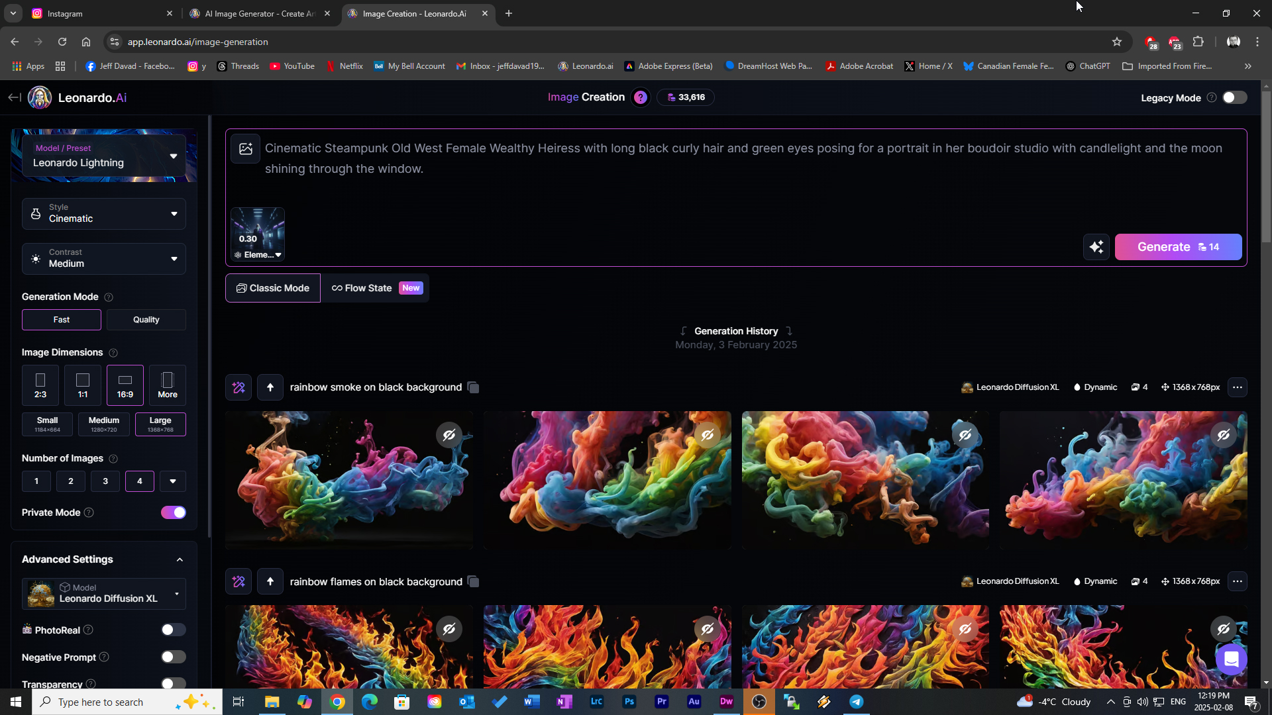Viewport: 1272px width, 715px height.
Task: Toggle Legacy Mode switch
Action: (x=1234, y=97)
